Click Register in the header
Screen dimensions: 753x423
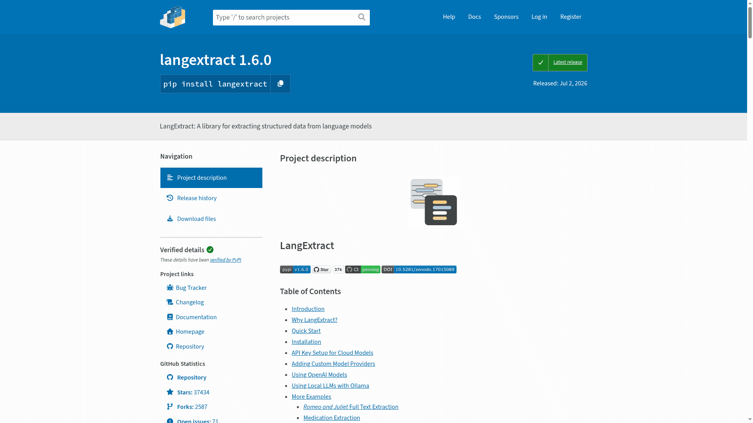pyautogui.click(x=571, y=17)
